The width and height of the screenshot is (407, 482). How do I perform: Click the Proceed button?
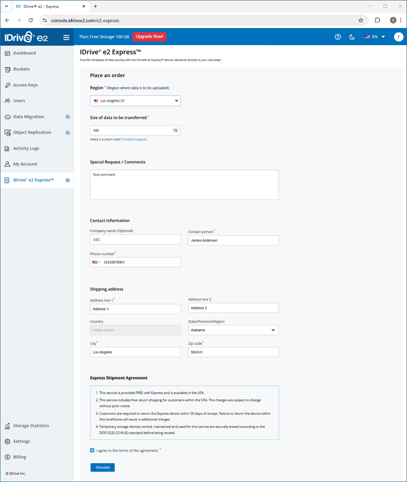coord(103,467)
